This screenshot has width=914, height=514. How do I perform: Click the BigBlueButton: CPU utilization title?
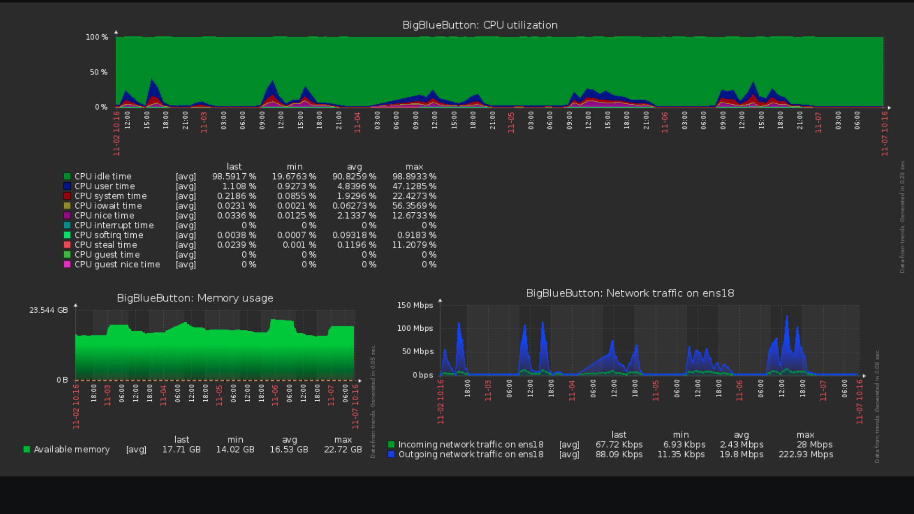[480, 25]
